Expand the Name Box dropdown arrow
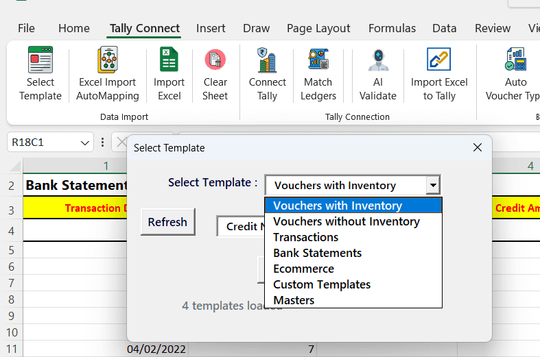The width and height of the screenshot is (540, 357). tap(86, 143)
